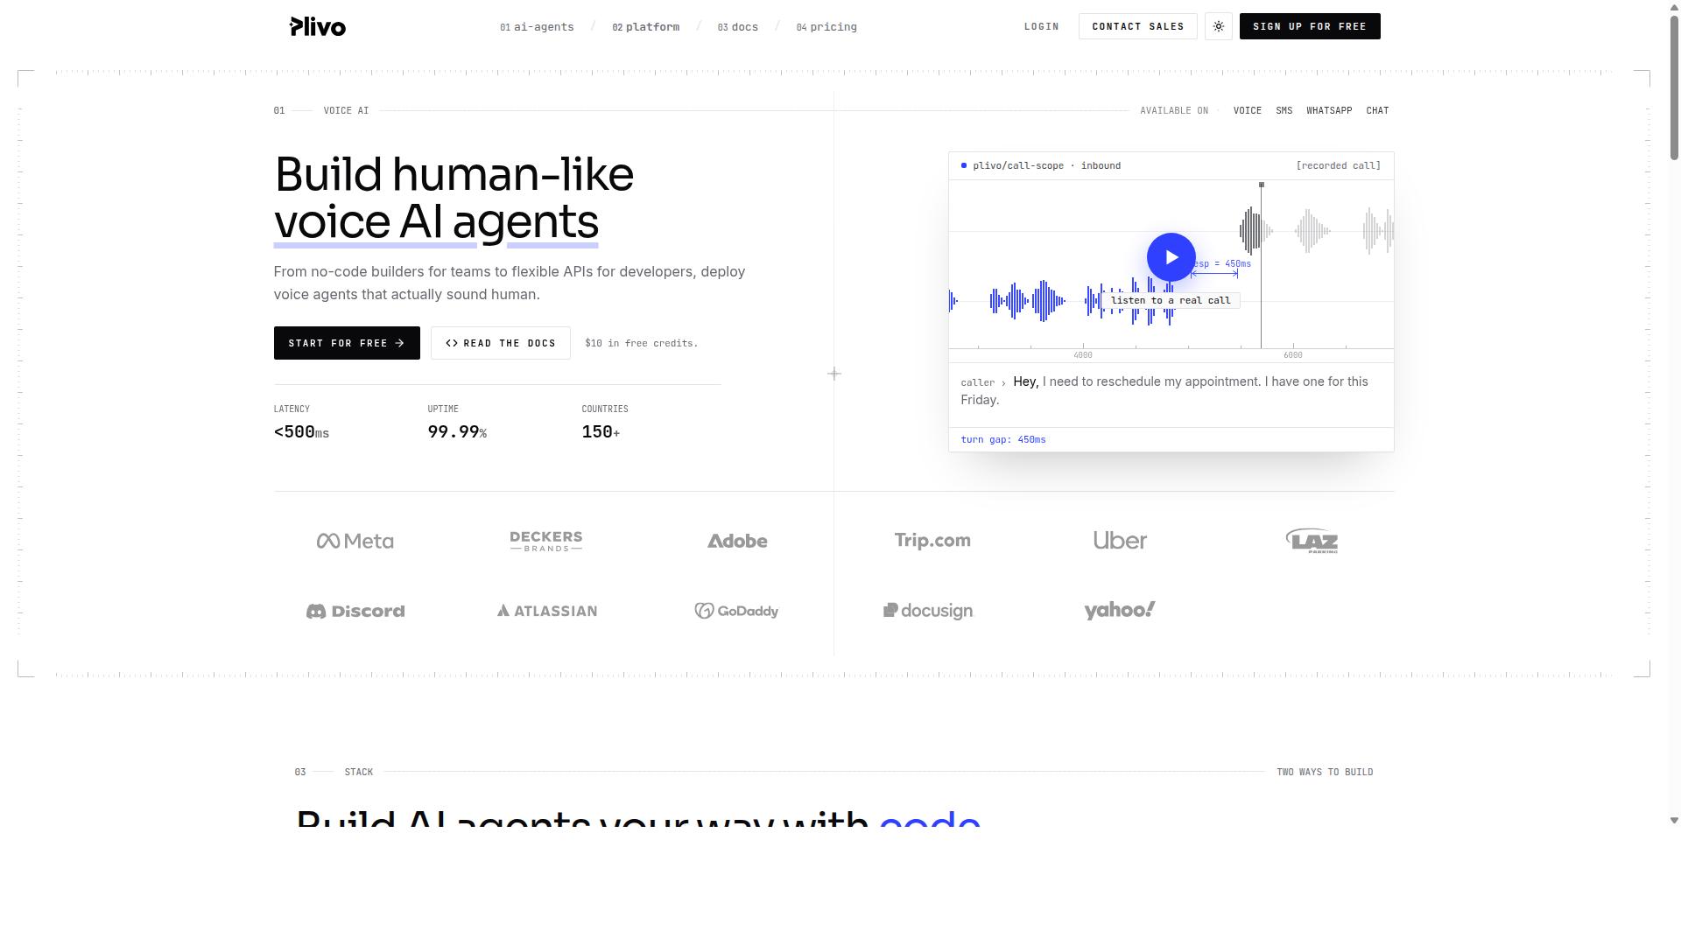Click the Atlassian logo
This screenshot has width=1681, height=945.
pyautogui.click(x=546, y=611)
